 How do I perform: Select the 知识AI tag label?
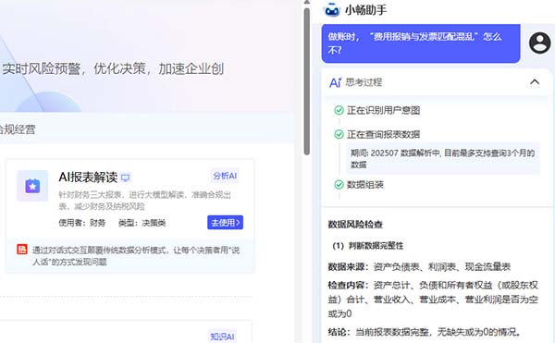[x=222, y=337]
